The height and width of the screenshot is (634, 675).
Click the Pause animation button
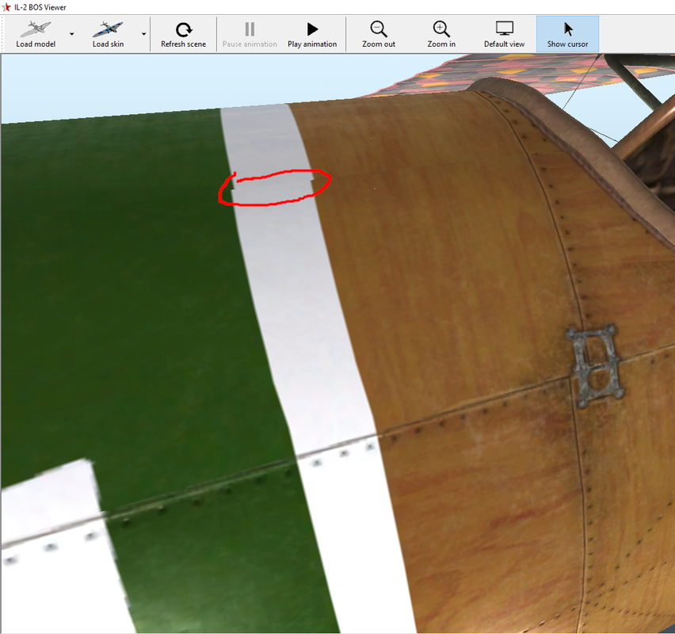[250, 34]
